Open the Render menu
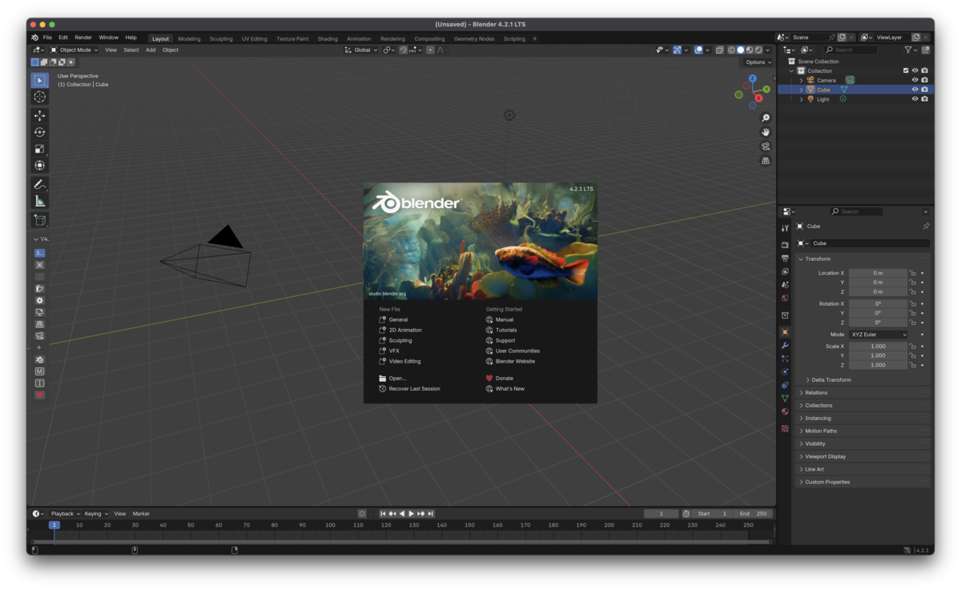Image resolution: width=961 pixels, height=590 pixels. 83,38
